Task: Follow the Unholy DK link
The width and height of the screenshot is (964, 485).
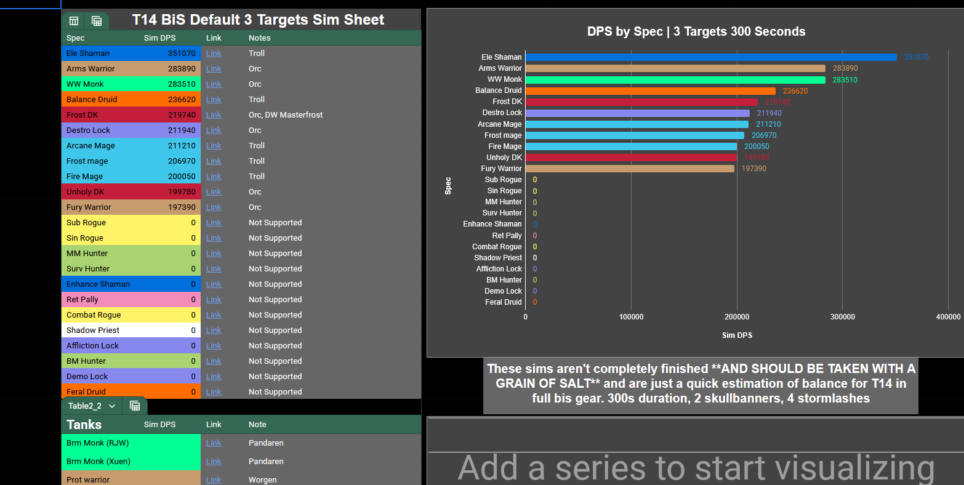Action: 214,192
